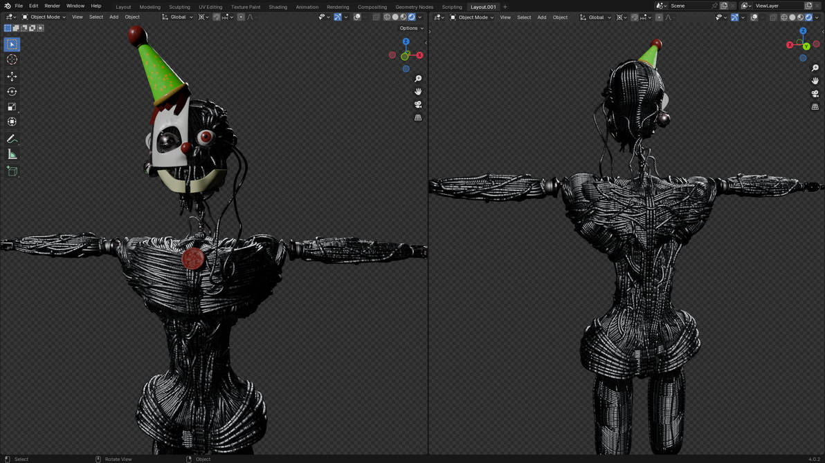Select the Move tool in the toolbar
825x463 pixels.
click(11, 77)
